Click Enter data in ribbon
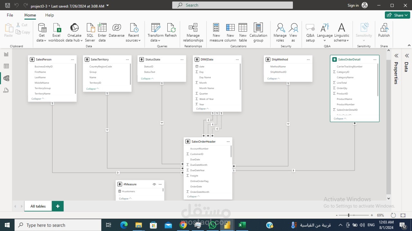The image size is (412, 231). (102, 32)
